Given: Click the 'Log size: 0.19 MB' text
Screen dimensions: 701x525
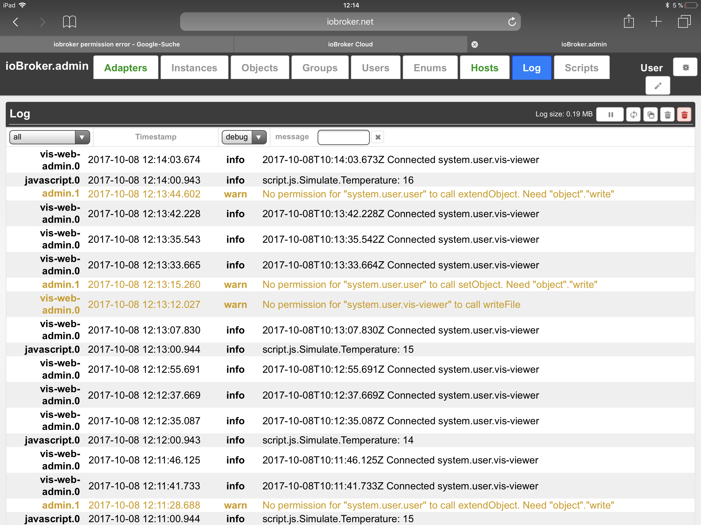Looking at the screenshot, I should pyautogui.click(x=564, y=114).
